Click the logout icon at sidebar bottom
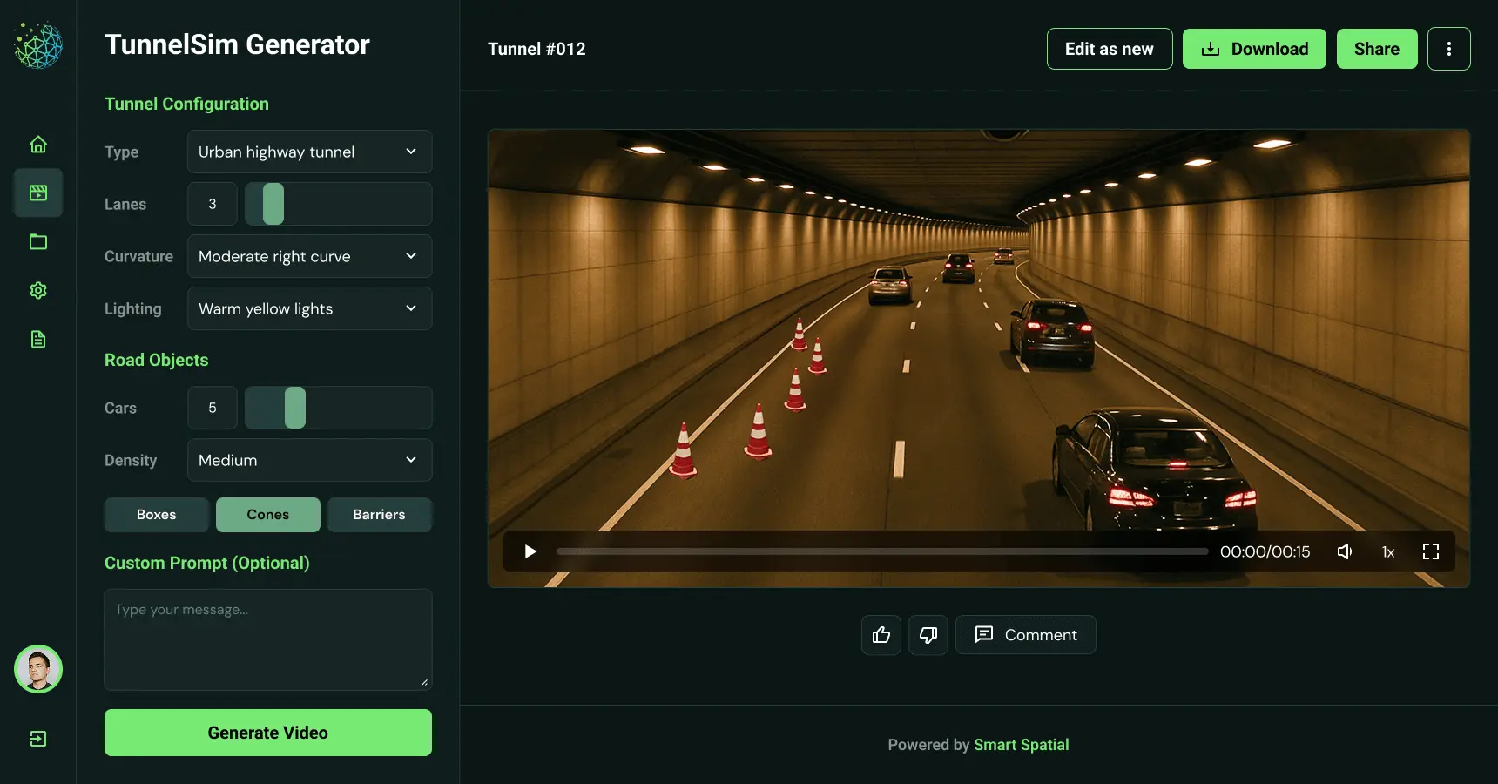 click(x=38, y=738)
